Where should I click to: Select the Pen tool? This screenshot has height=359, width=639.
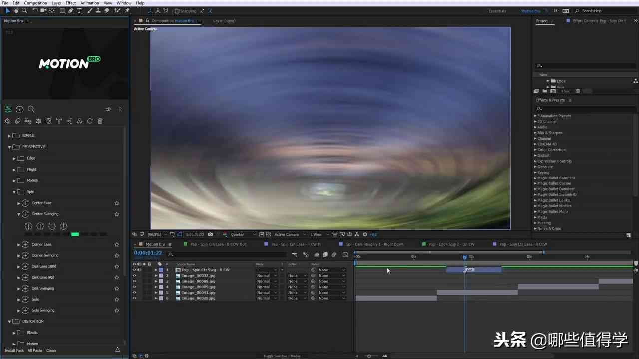click(x=71, y=11)
